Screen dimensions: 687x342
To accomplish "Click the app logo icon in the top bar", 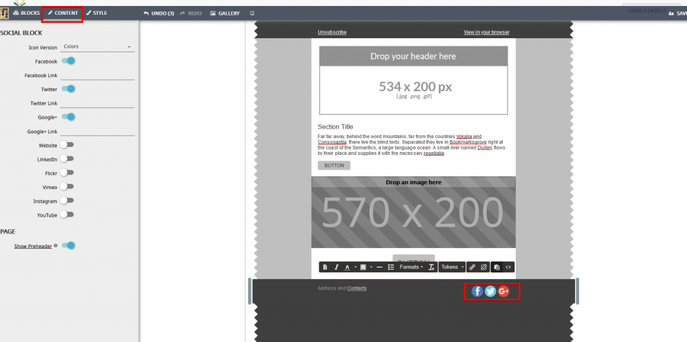I will click(x=4, y=13).
